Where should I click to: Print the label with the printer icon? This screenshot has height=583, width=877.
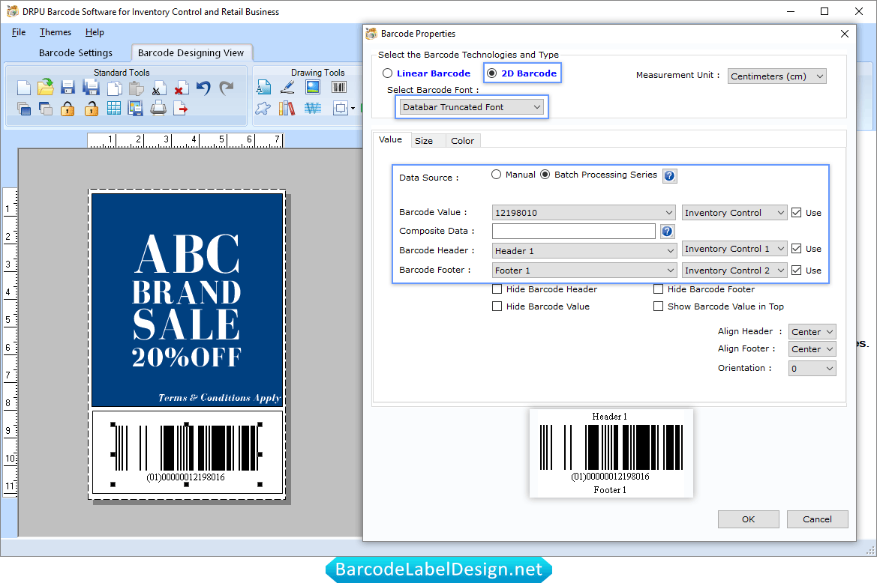click(x=158, y=109)
